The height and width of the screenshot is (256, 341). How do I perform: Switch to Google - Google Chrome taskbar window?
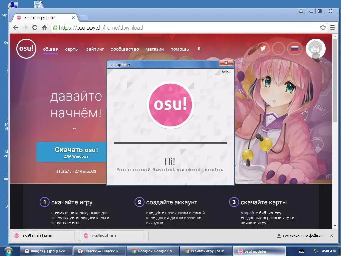(153, 251)
